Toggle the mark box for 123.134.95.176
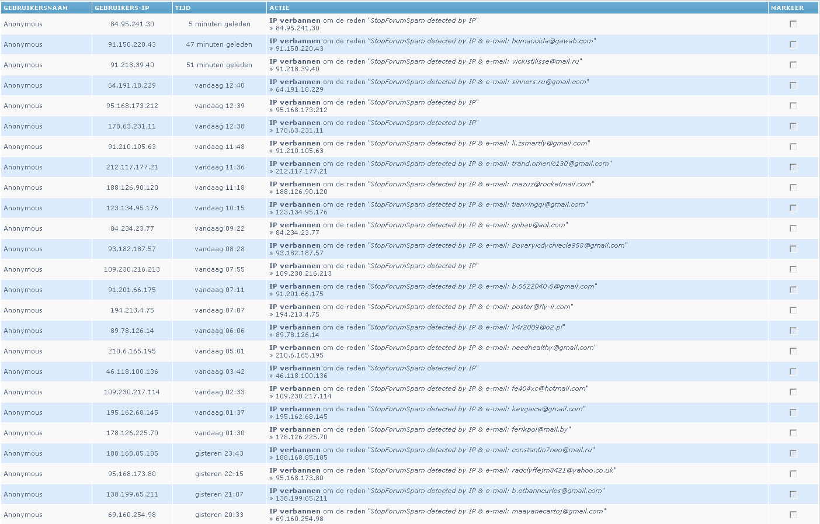Screen dimensions: 820x524 pyautogui.click(x=793, y=208)
